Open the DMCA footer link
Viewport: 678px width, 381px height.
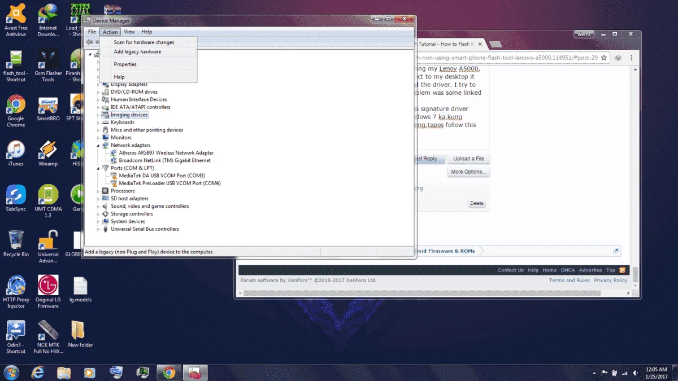[x=567, y=270]
